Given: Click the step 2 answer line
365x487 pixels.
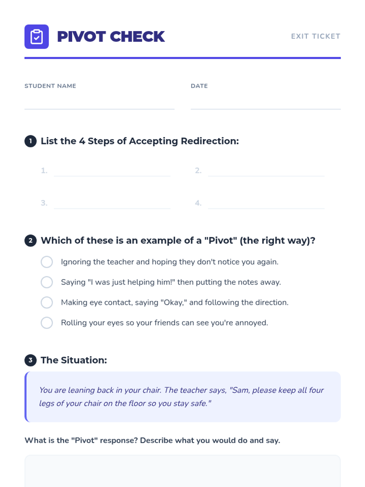Looking at the screenshot, I should (x=266, y=171).
